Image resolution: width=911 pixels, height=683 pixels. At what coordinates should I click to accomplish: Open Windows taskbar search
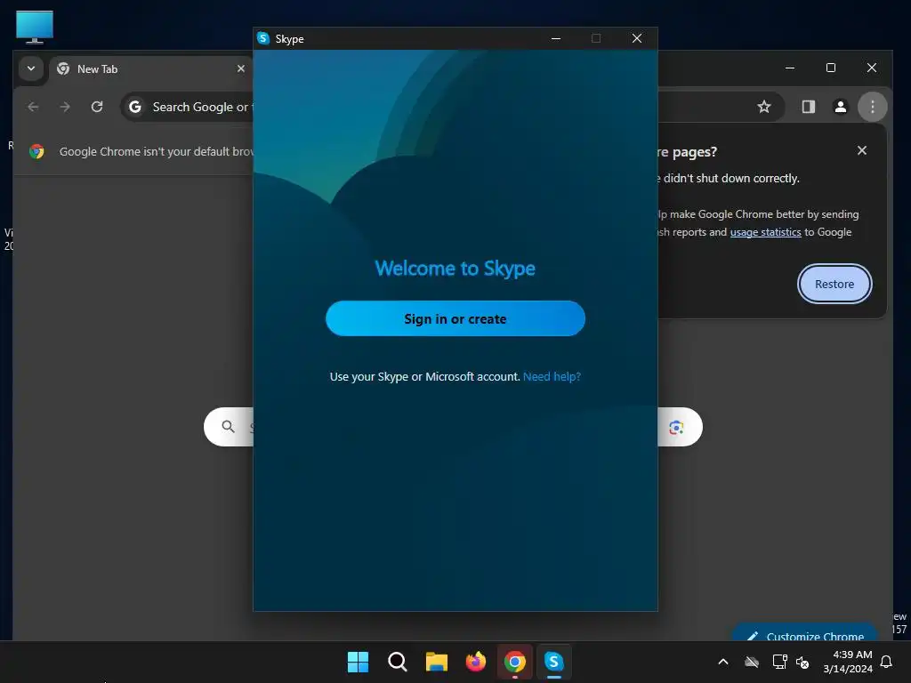(x=398, y=662)
